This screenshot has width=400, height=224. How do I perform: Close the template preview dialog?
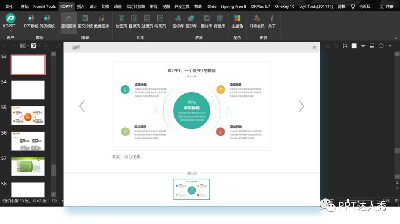(314, 47)
